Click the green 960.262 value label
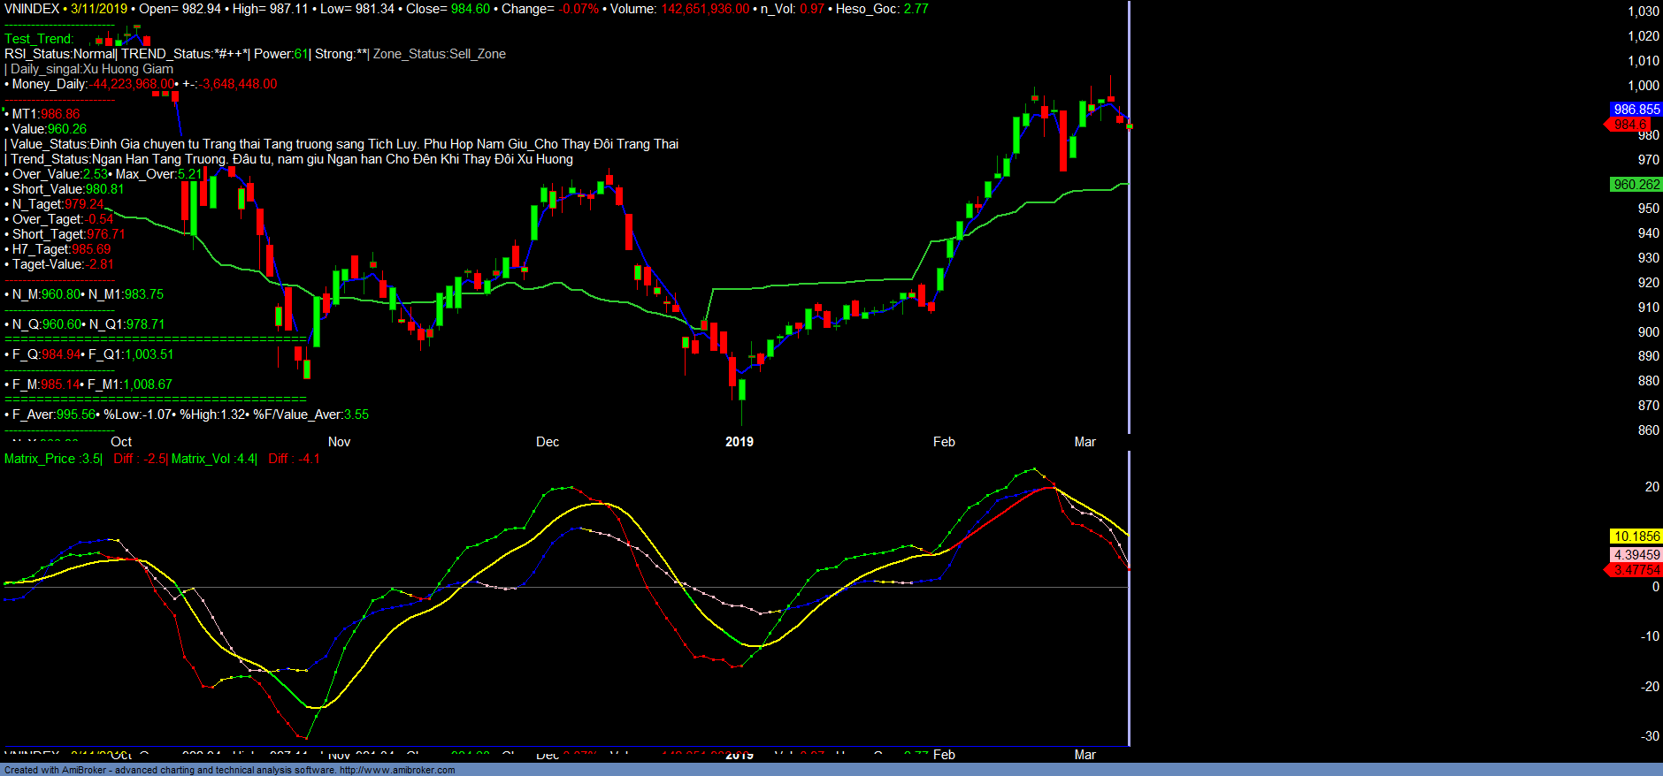The height and width of the screenshot is (776, 1663). click(1636, 185)
